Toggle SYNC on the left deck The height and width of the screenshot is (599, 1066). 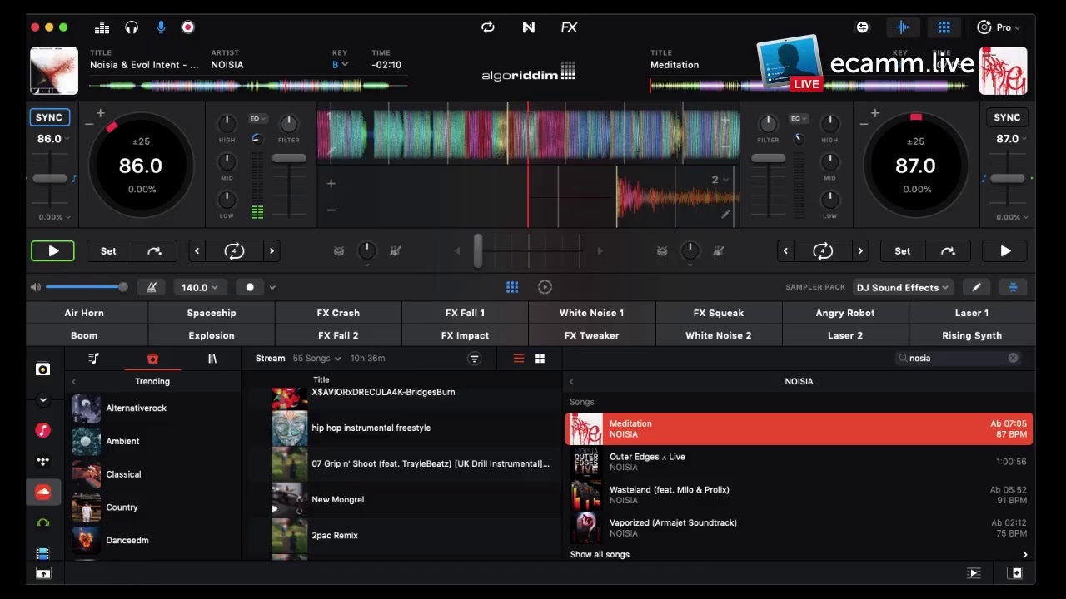point(49,117)
